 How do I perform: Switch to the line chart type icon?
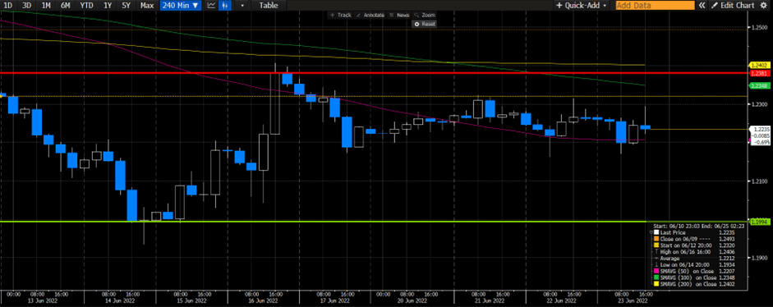[x=211, y=6]
